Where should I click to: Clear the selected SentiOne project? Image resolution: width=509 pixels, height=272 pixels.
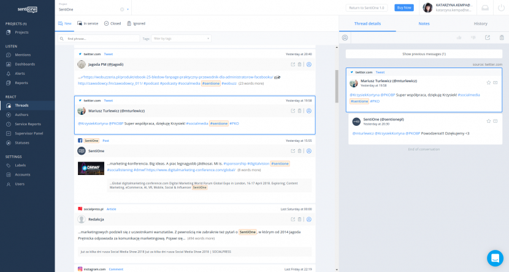tap(121, 10)
